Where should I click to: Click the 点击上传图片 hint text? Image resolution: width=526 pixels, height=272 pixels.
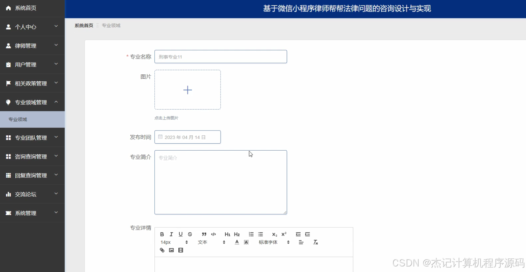coord(167,118)
